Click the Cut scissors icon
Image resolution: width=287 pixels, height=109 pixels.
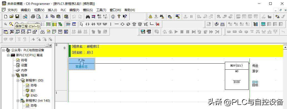click(x=47, y=17)
